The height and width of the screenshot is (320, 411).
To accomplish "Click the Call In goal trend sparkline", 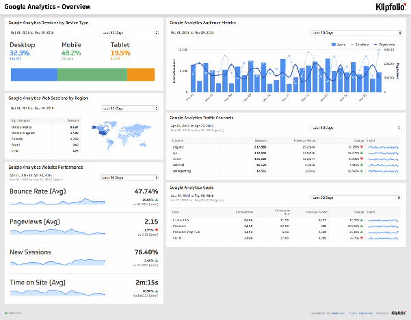I will pos(383,238).
